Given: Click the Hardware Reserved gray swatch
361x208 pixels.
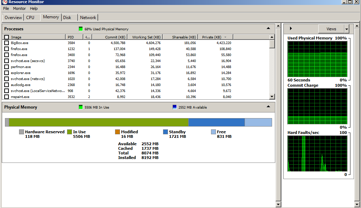Looking at the screenshot, I should coord(22,132).
